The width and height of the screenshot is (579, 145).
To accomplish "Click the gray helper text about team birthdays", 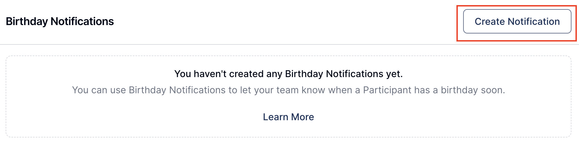I will (x=288, y=90).
